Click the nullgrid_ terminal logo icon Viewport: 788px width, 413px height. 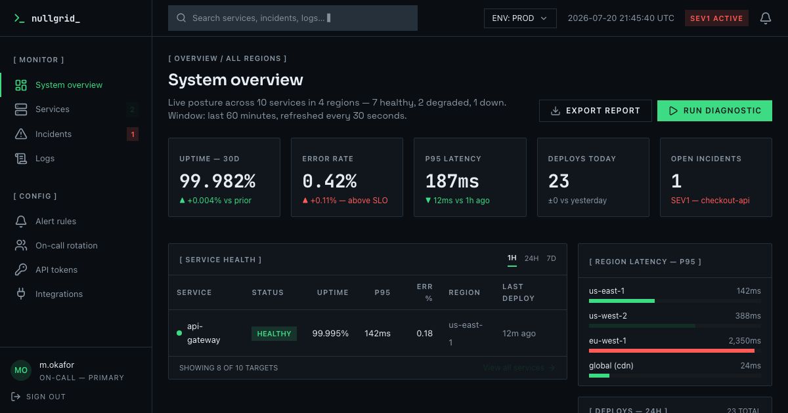19,18
